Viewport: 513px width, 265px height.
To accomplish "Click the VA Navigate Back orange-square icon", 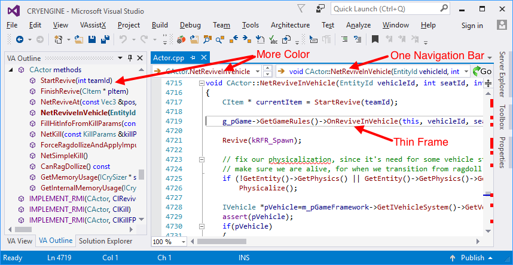I will 234,39.
